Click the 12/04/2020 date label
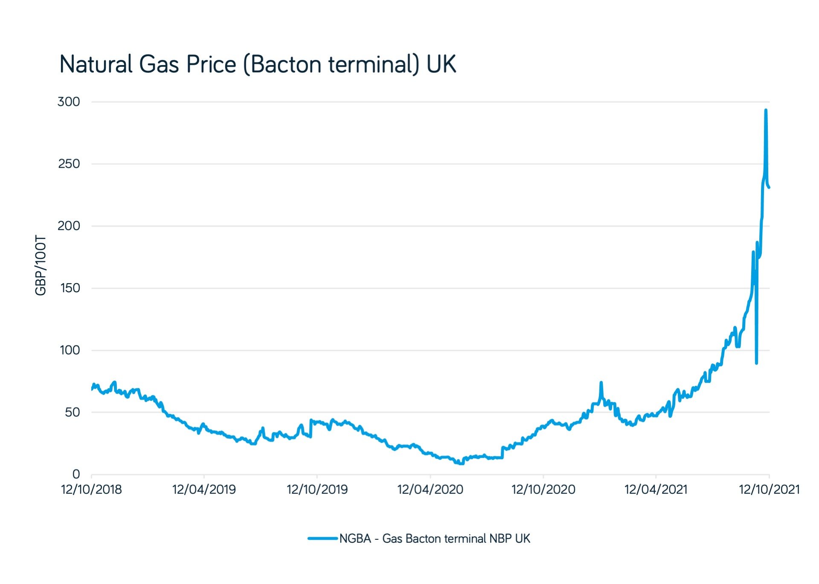Viewport: 819px width, 584px height. (430, 489)
